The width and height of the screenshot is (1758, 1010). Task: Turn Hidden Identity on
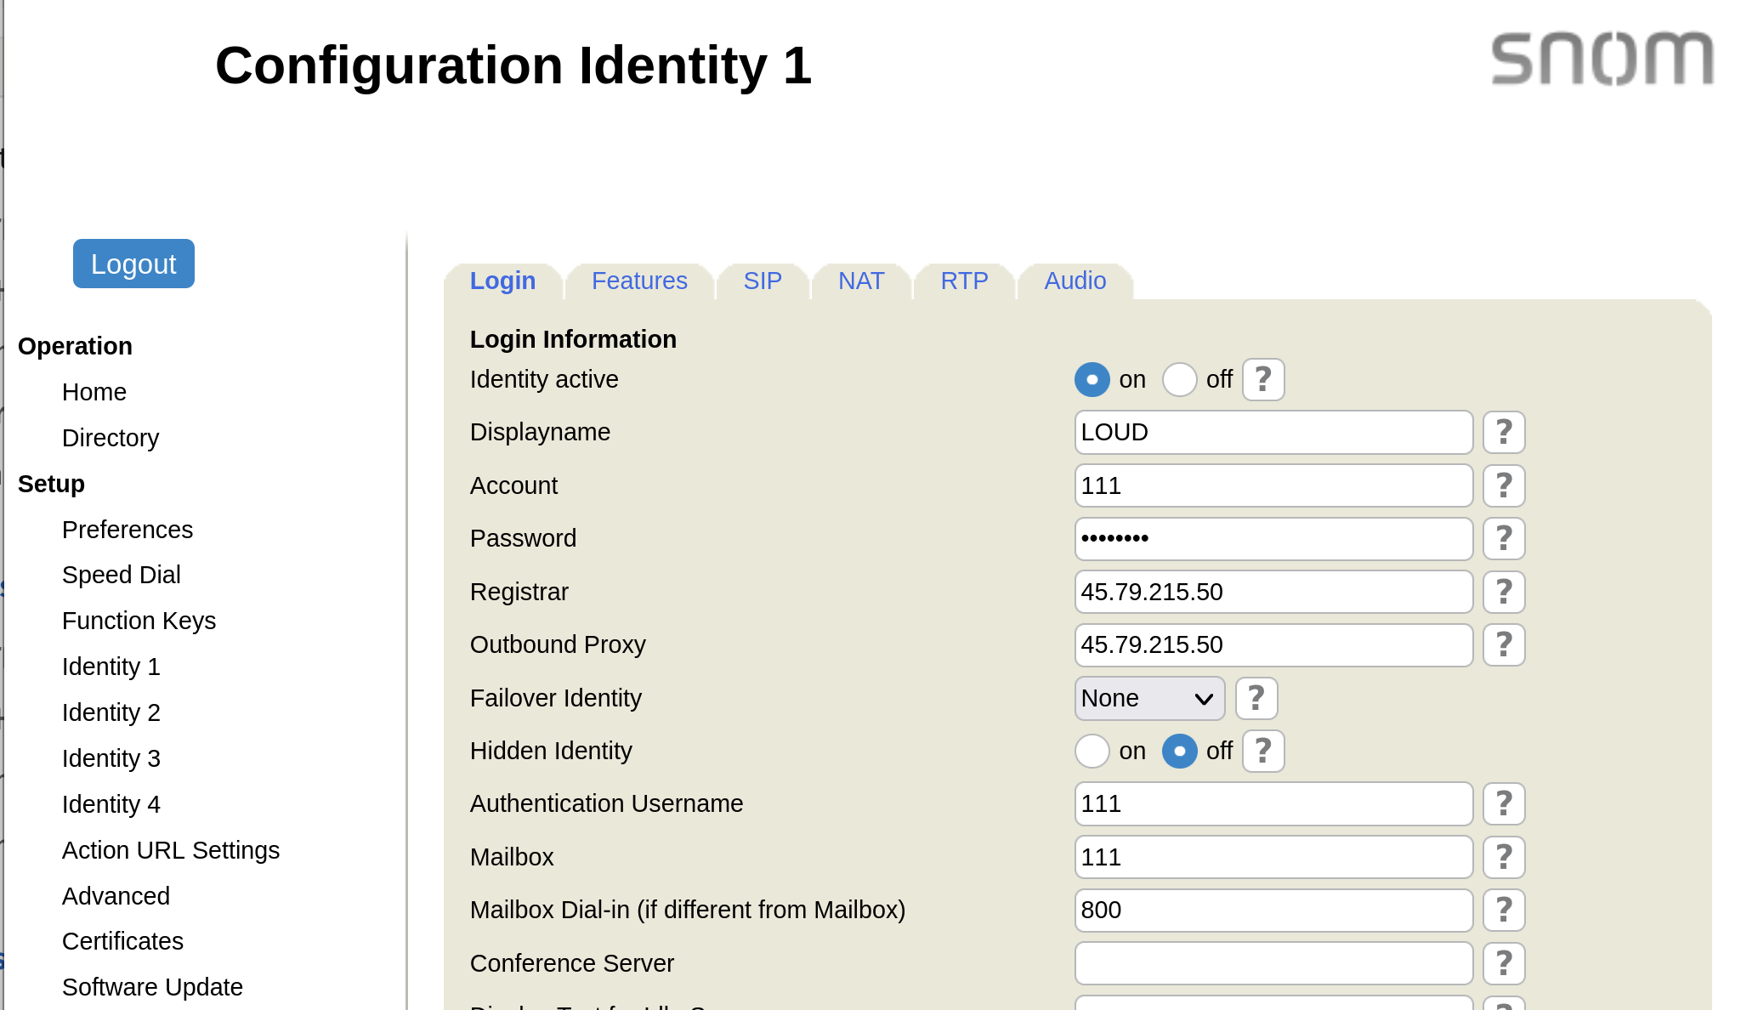[x=1092, y=751]
